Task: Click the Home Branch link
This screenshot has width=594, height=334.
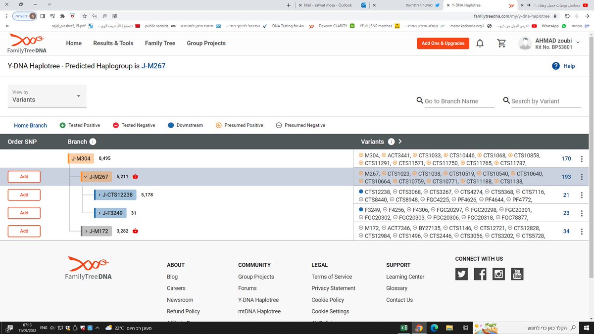Action: [30, 125]
